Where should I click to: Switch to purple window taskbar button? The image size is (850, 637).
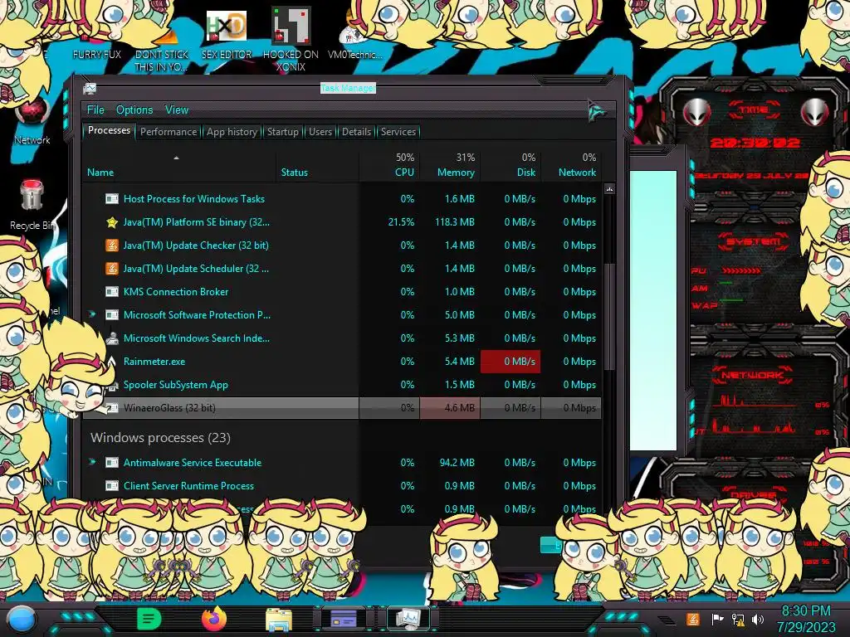(x=343, y=619)
